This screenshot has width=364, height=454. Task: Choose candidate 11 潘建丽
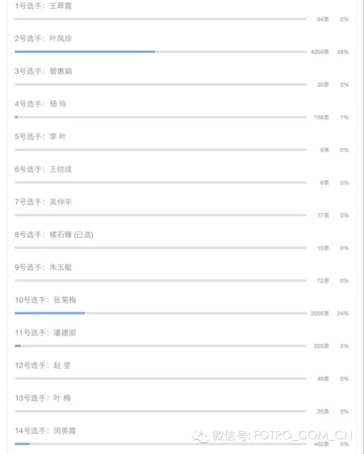coord(45,333)
